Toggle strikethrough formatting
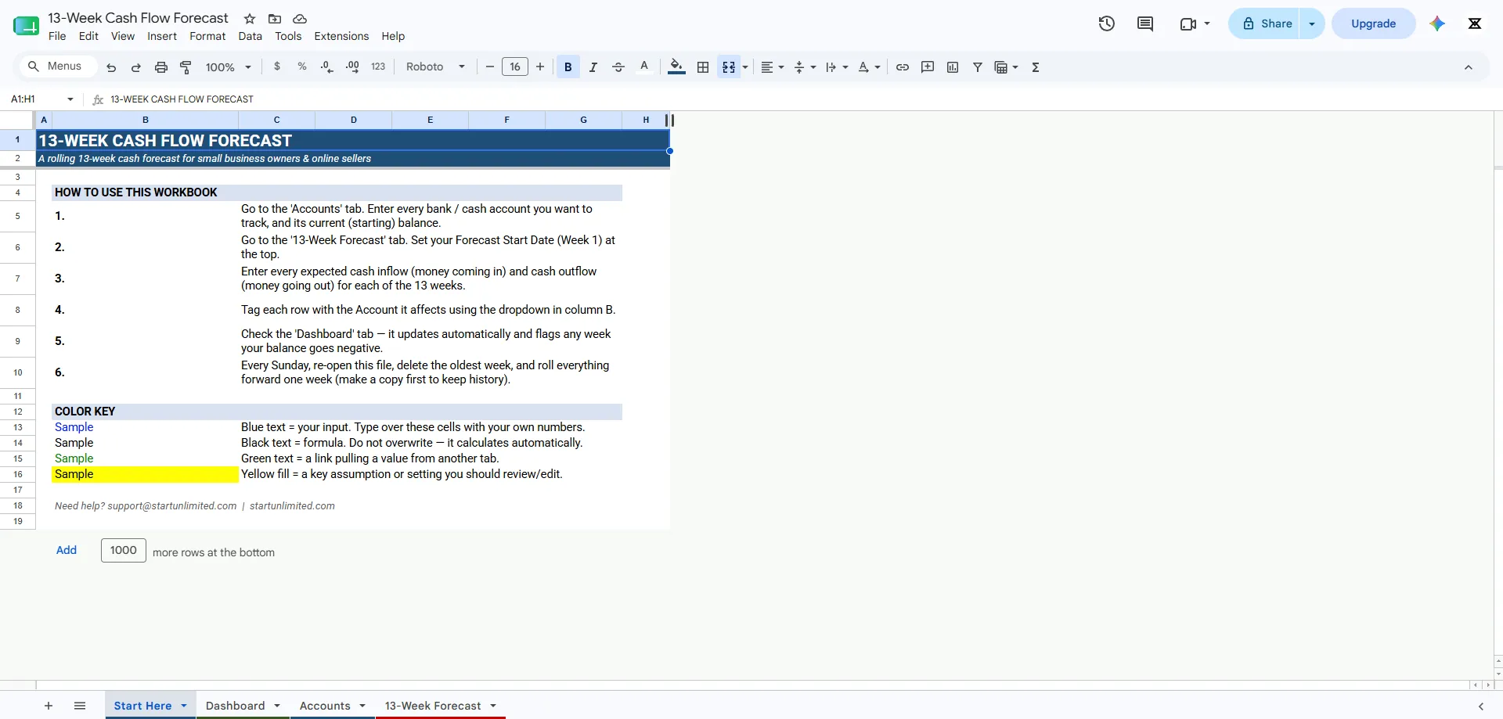This screenshot has height=719, width=1503. pos(618,67)
